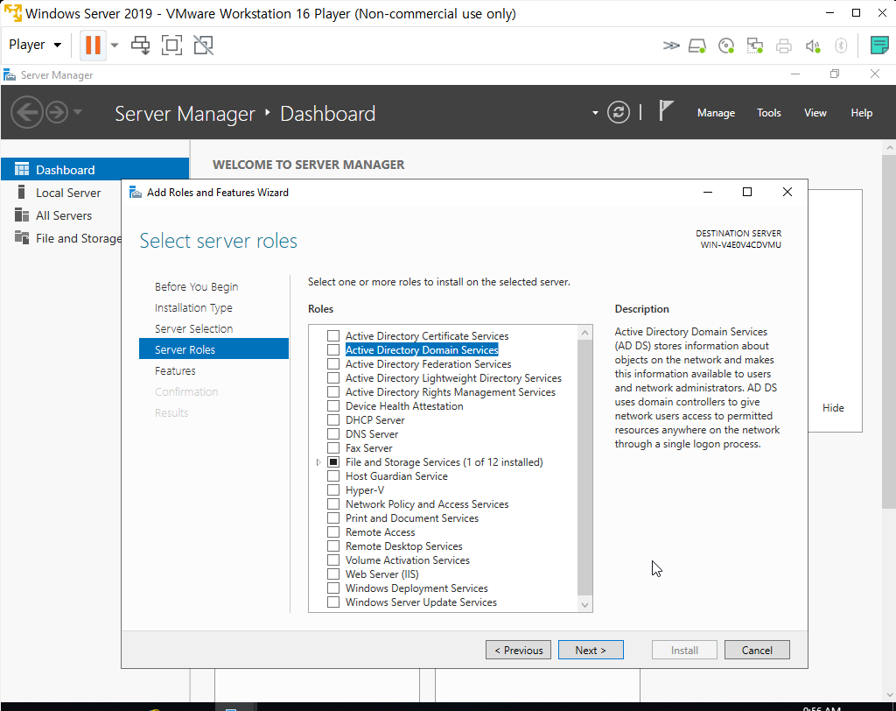
Task: Click the roles list scrollbar thumb
Action: pyautogui.click(x=584, y=468)
